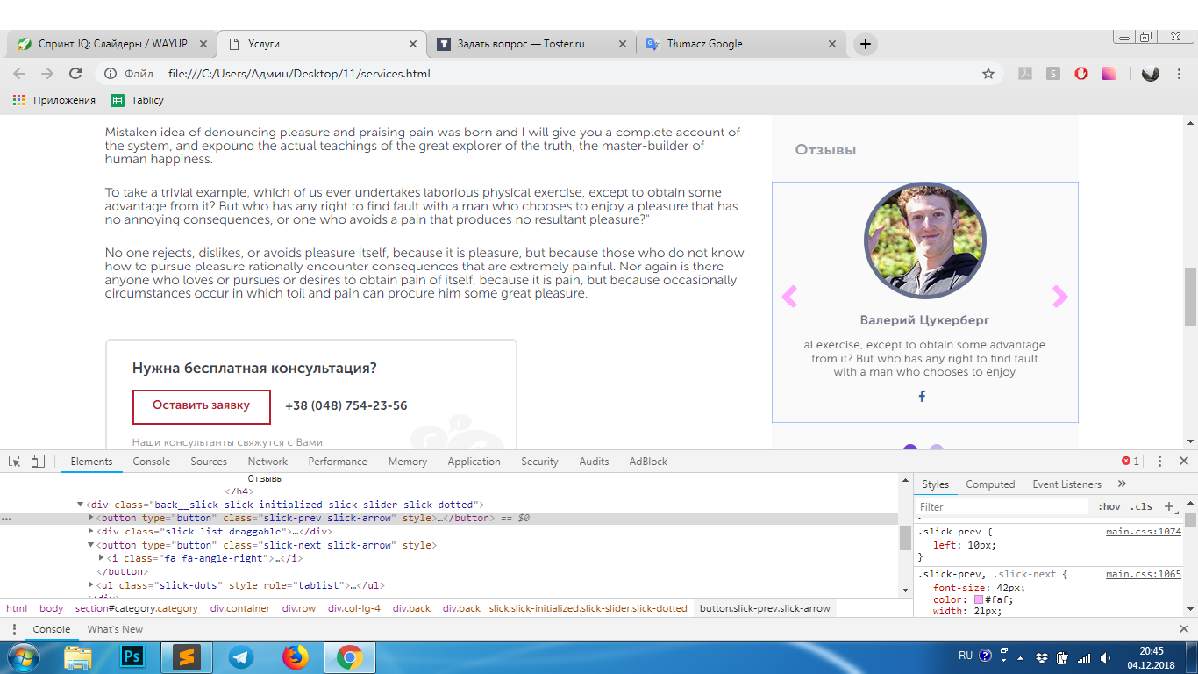This screenshot has width=1198, height=674.
Task: Select the first purple slider dot
Action: pyautogui.click(x=910, y=448)
